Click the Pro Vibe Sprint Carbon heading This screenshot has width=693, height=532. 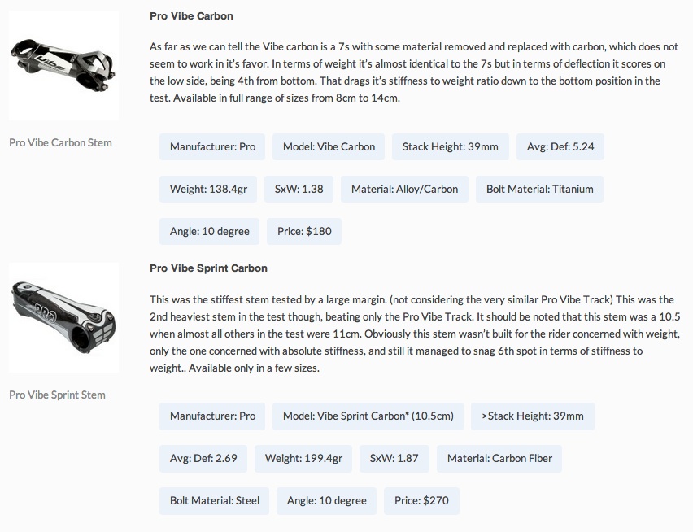point(208,268)
